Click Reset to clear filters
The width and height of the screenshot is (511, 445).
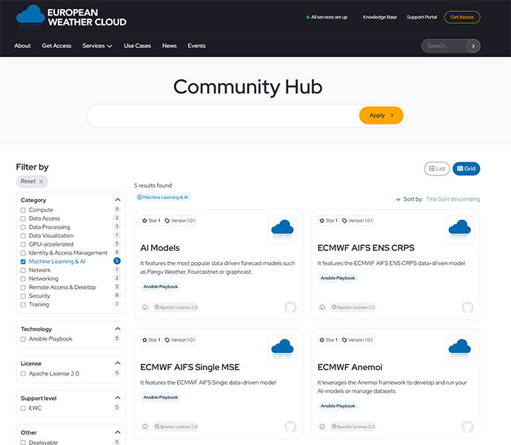pyautogui.click(x=32, y=181)
